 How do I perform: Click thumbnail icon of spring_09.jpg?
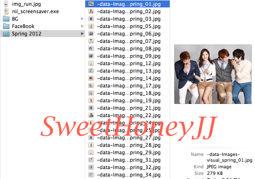(x=91, y=56)
